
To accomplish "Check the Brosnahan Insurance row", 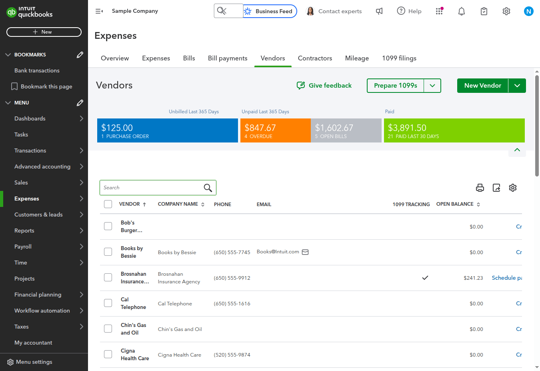I will (108, 277).
